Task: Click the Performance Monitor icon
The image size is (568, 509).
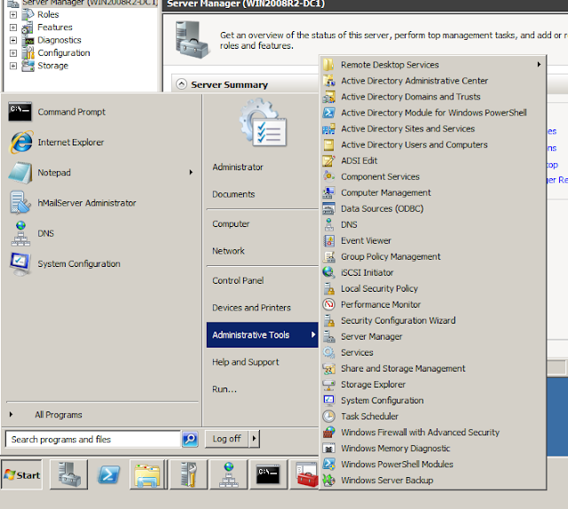Action: pos(329,304)
